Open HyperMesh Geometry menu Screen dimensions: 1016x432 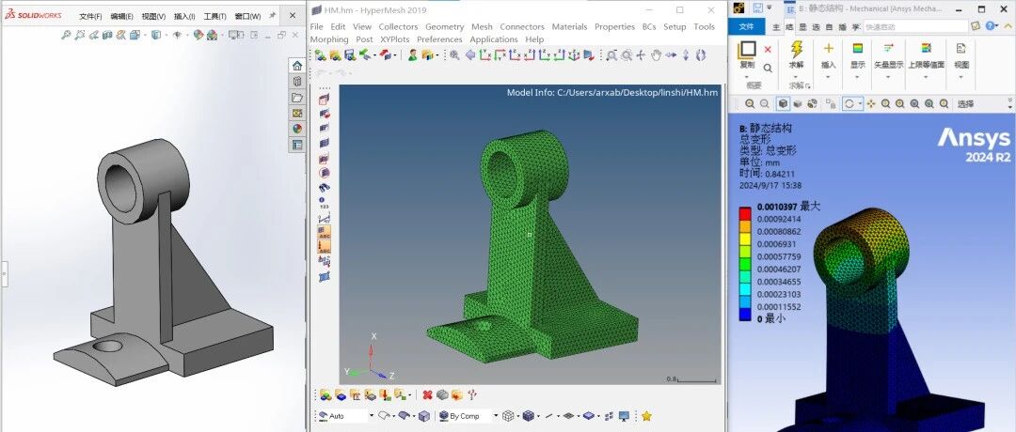444,26
